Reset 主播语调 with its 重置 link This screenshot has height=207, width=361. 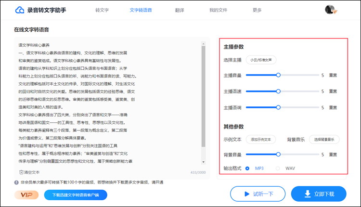tap(333, 107)
